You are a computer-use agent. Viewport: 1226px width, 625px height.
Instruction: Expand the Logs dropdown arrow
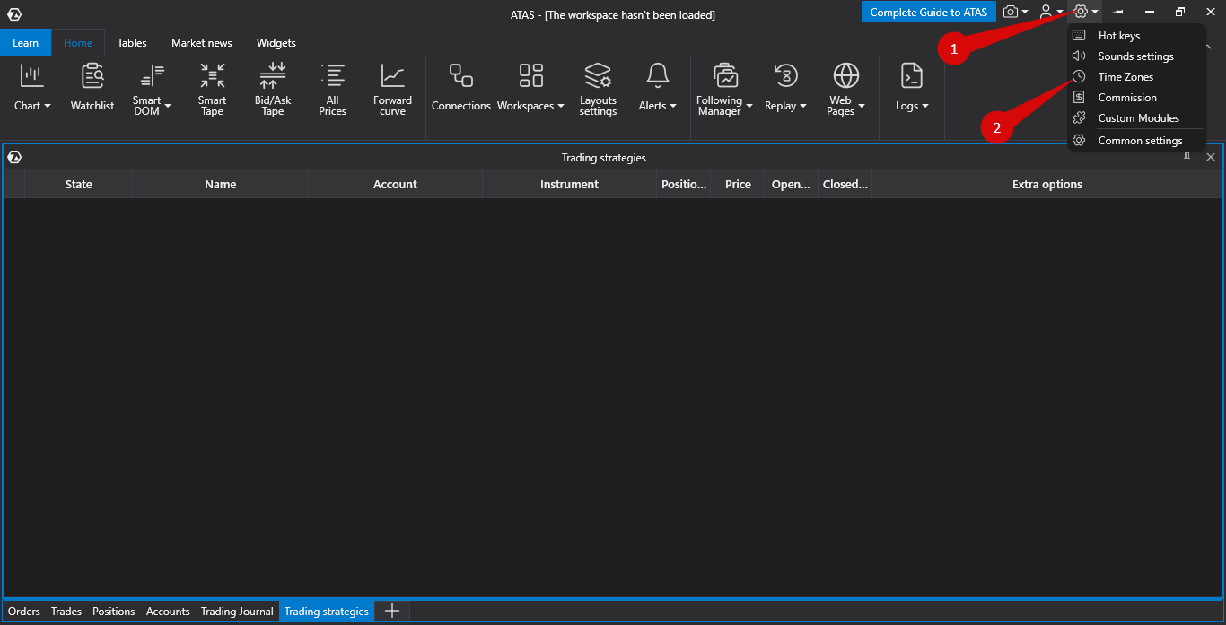tap(925, 106)
